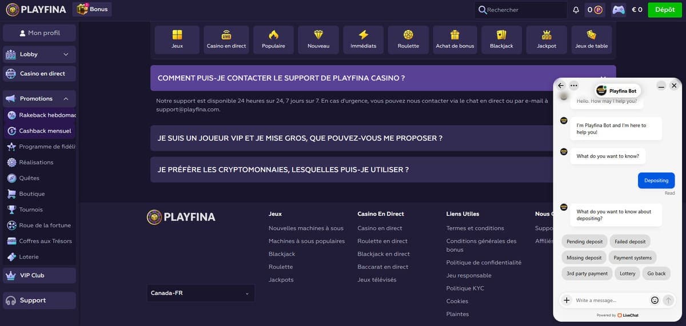Open the Canada-FR language dropdown

pyautogui.click(x=201, y=293)
